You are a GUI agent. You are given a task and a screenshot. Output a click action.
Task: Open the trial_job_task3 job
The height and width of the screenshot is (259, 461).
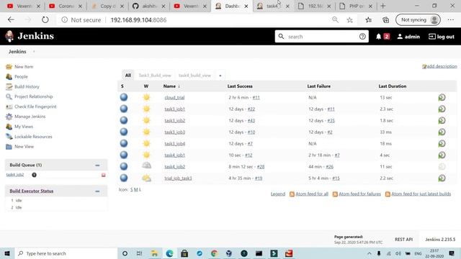pyautogui.click(x=178, y=178)
